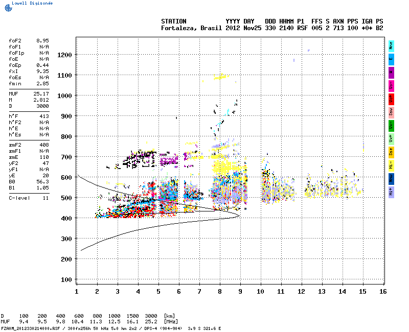Viewport: 409px width, 332px height.
Task: Click the file name FZA0M_2012330214000.RSF
Action: (x=31, y=328)
